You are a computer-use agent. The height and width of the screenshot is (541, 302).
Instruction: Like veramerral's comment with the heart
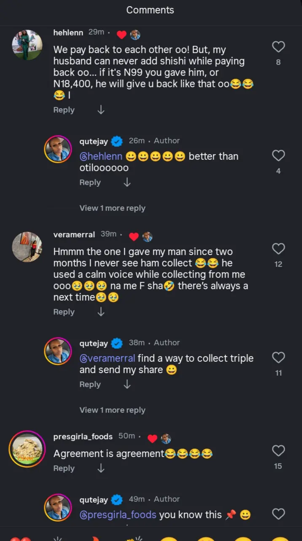click(x=278, y=249)
